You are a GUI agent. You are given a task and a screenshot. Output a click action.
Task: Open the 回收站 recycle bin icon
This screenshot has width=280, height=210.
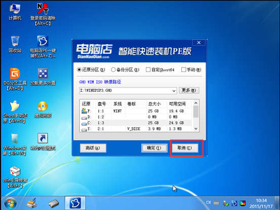pyautogui.click(x=15, y=44)
